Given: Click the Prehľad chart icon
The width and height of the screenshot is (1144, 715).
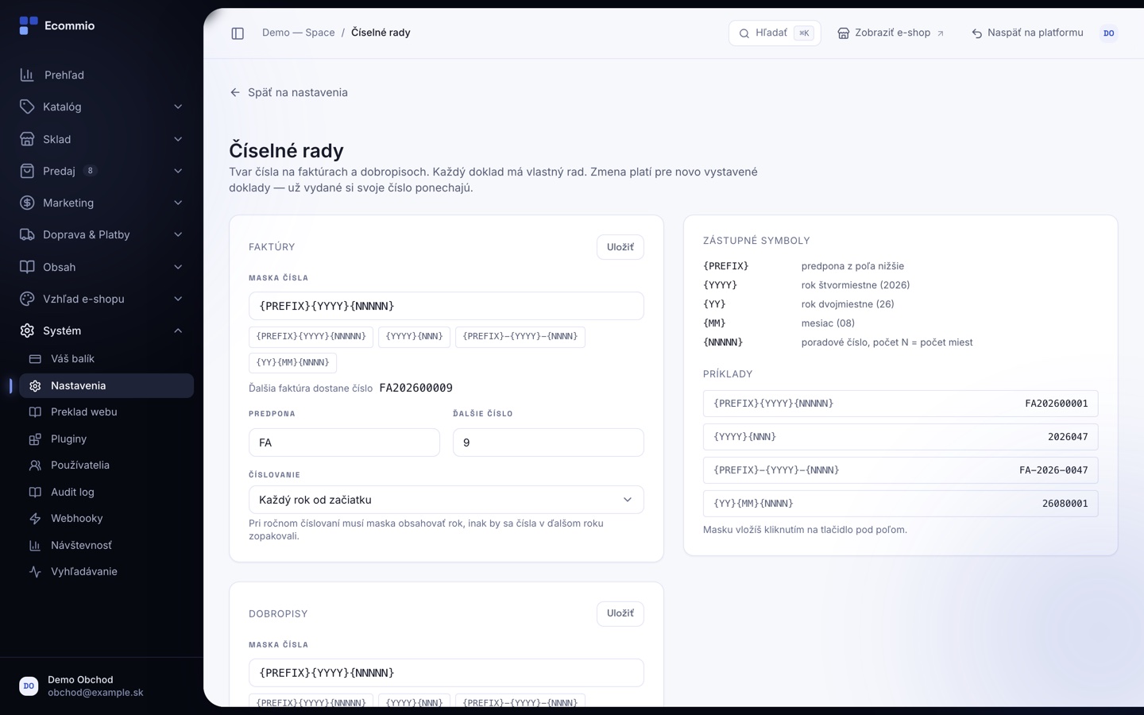Looking at the screenshot, I should pos(27,75).
